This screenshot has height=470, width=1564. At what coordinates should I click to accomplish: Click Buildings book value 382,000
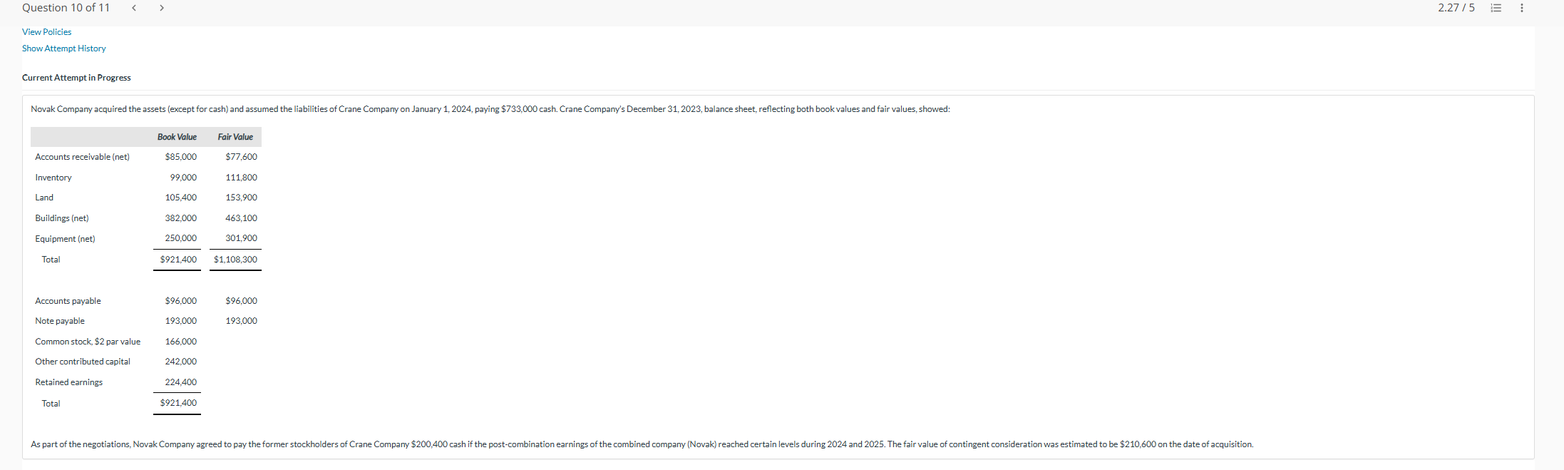(181, 218)
